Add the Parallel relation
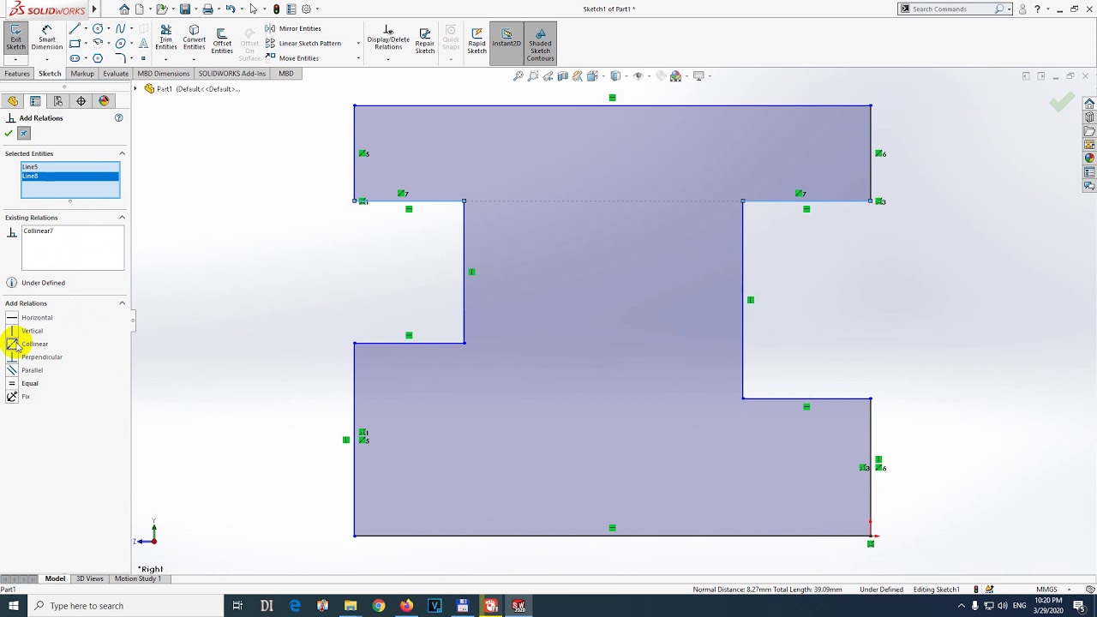Screen dimensions: 1097x617 25,370
